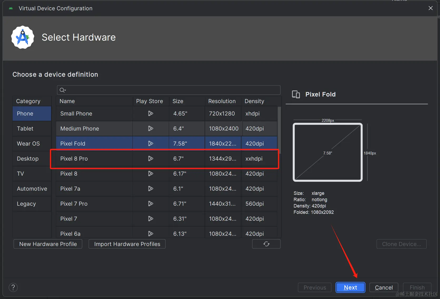Click Import Hardware Profiles button
The width and height of the screenshot is (440, 299).
click(127, 244)
